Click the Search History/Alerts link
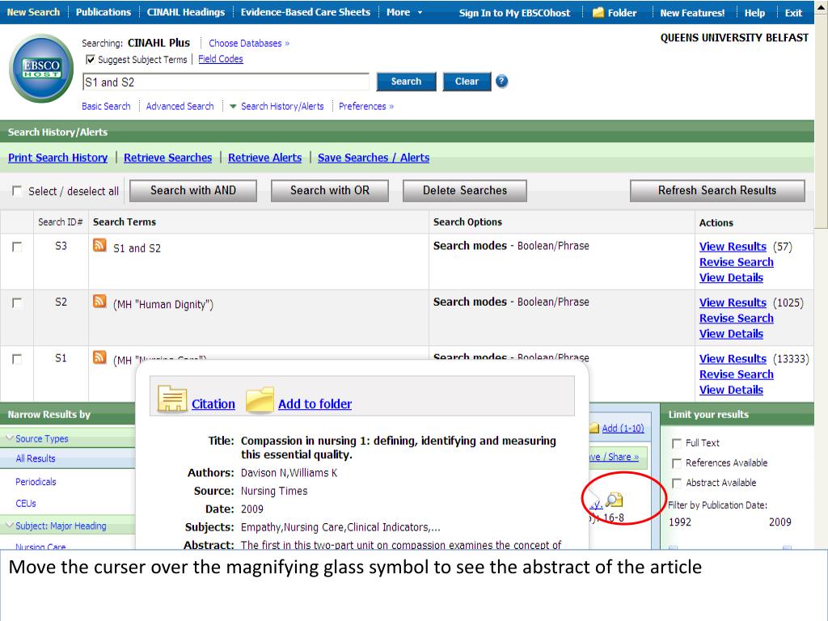The height and width of the screenshot is (621, 828). click(282, 106)
